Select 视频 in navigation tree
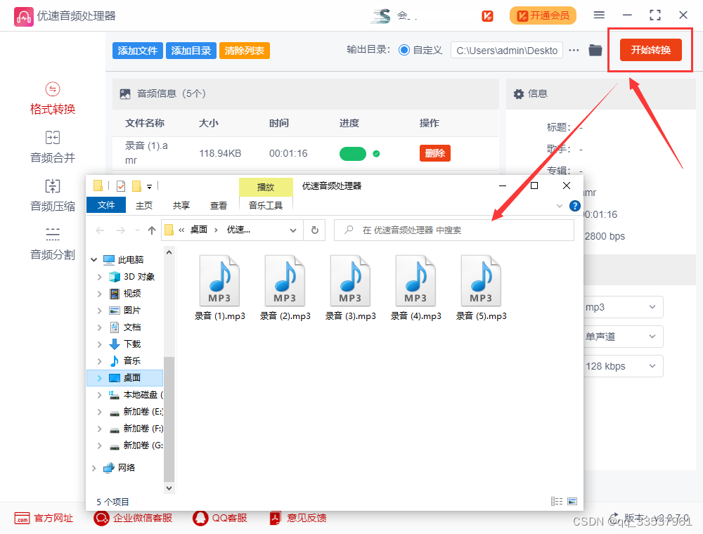Viewport: 703px width, 534px height. pos(132,294)
